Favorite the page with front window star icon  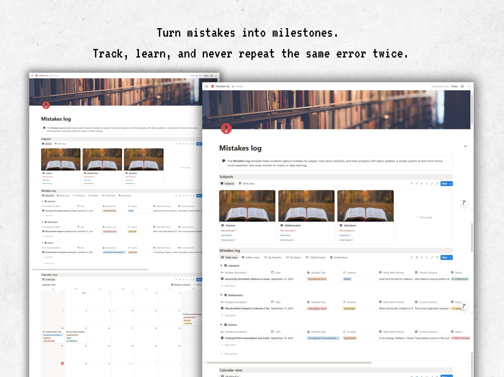click(x=462, y=86)
